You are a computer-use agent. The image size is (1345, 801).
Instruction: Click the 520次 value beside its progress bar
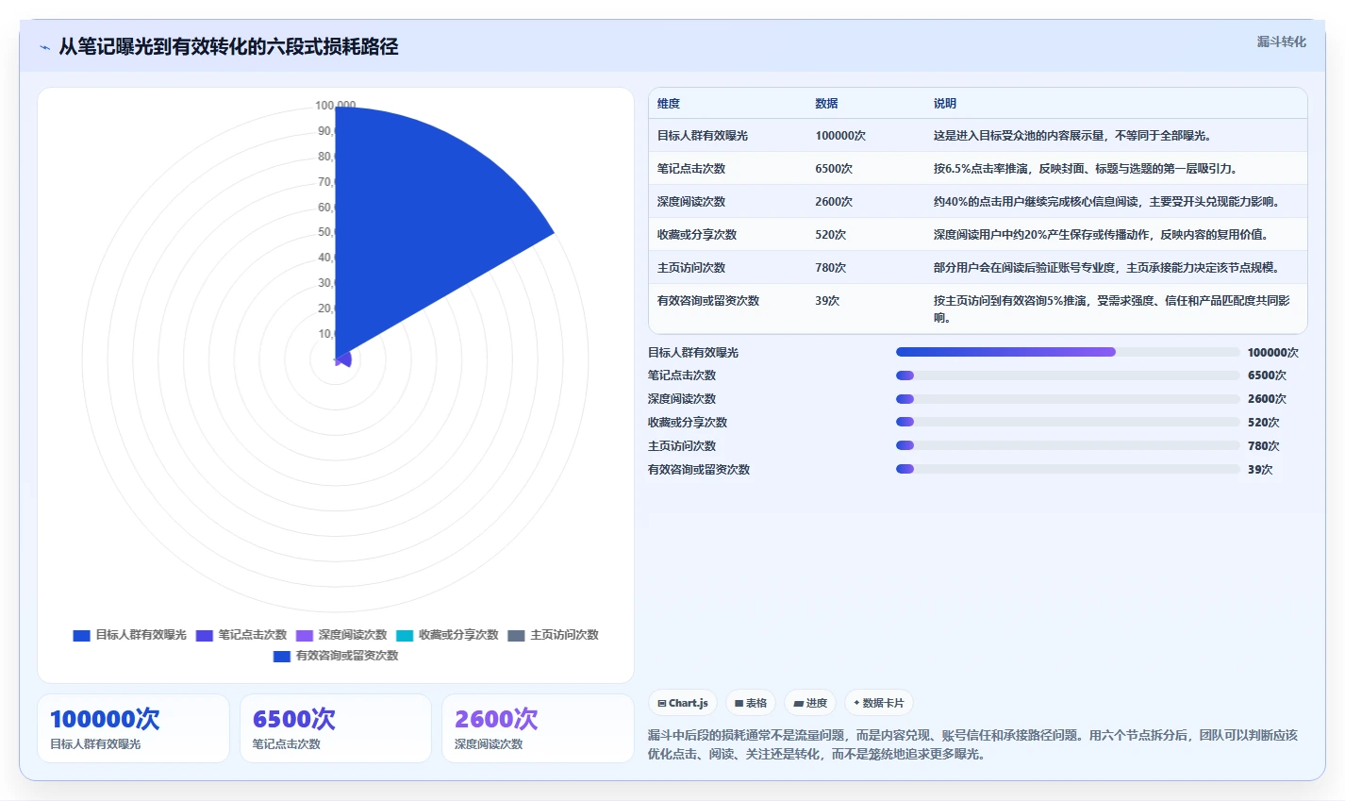tap(1264, 423)
